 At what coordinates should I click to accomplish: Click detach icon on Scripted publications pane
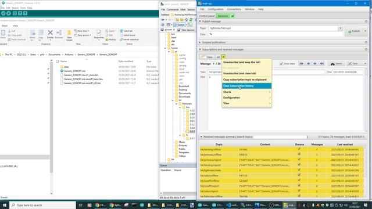coord(366,42)
